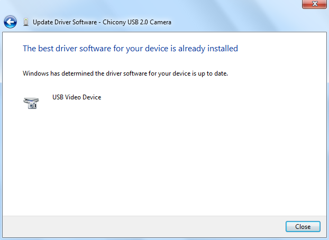Click the heading "The best driver software… already installed"
Image resolution: width=329 pixels, height=240 pixels.
[130, 49]
